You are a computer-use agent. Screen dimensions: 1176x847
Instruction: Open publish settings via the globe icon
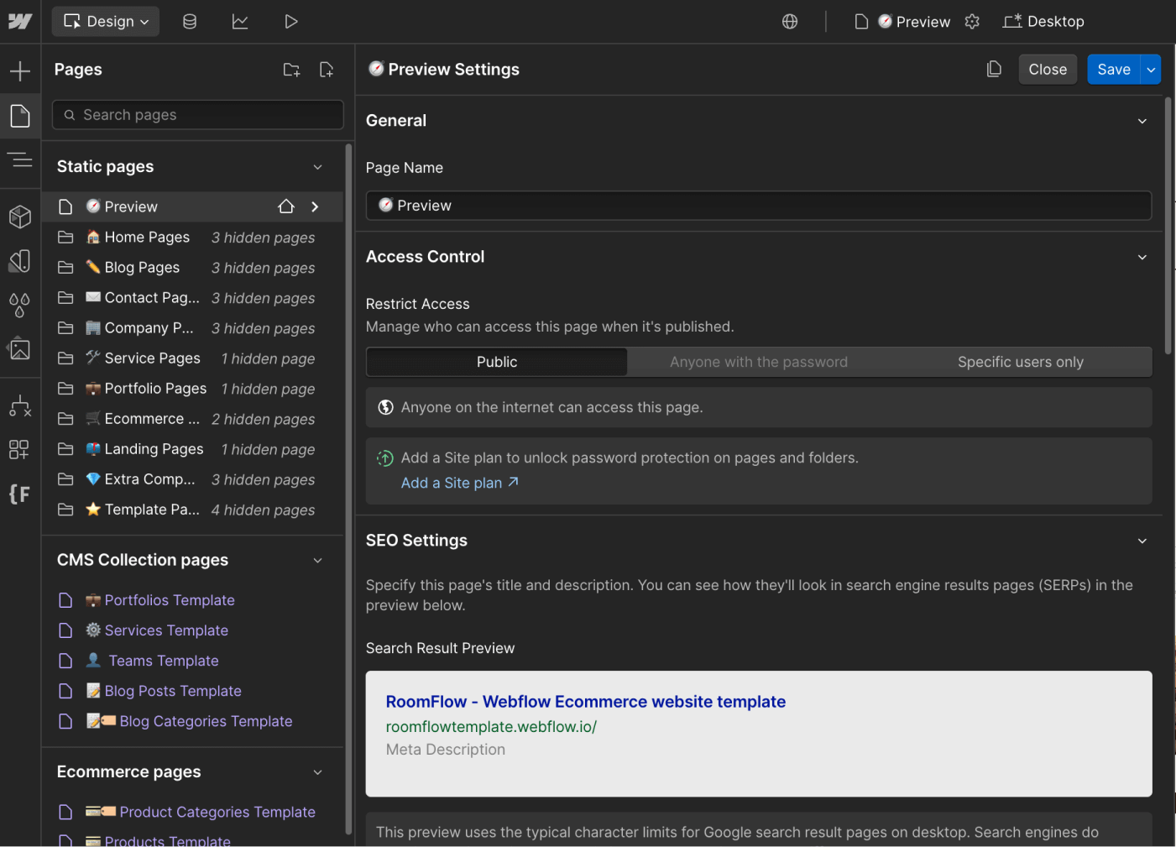pos(789,21)
